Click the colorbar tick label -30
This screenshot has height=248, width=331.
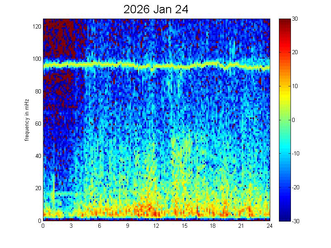click(x=297, y=221)
